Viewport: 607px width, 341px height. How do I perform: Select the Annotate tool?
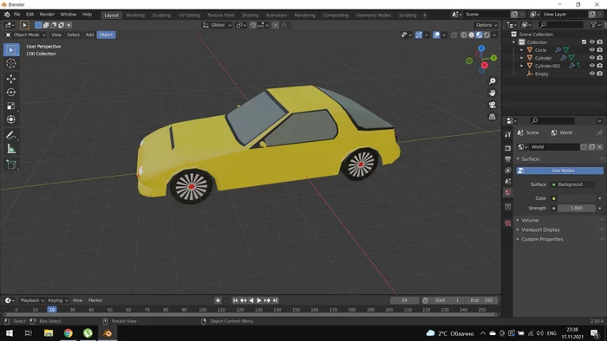(x=10, y=135)
